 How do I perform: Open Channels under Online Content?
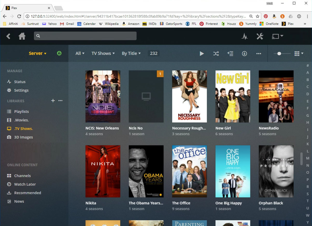coord(19,176)
